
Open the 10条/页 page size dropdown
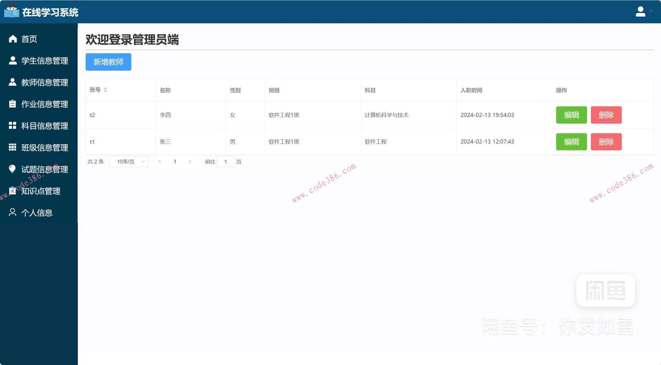(129, 161)
